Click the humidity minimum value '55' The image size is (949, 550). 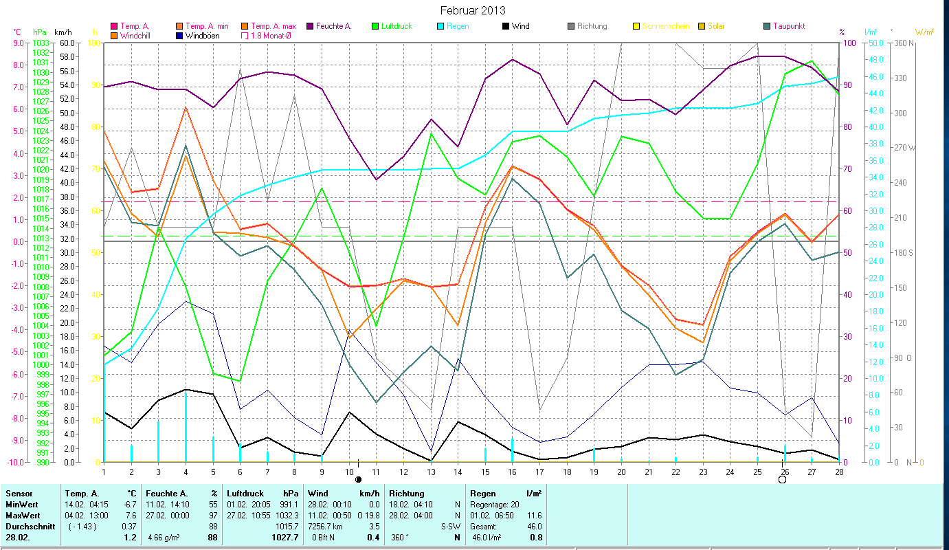(x=213, y=505)
